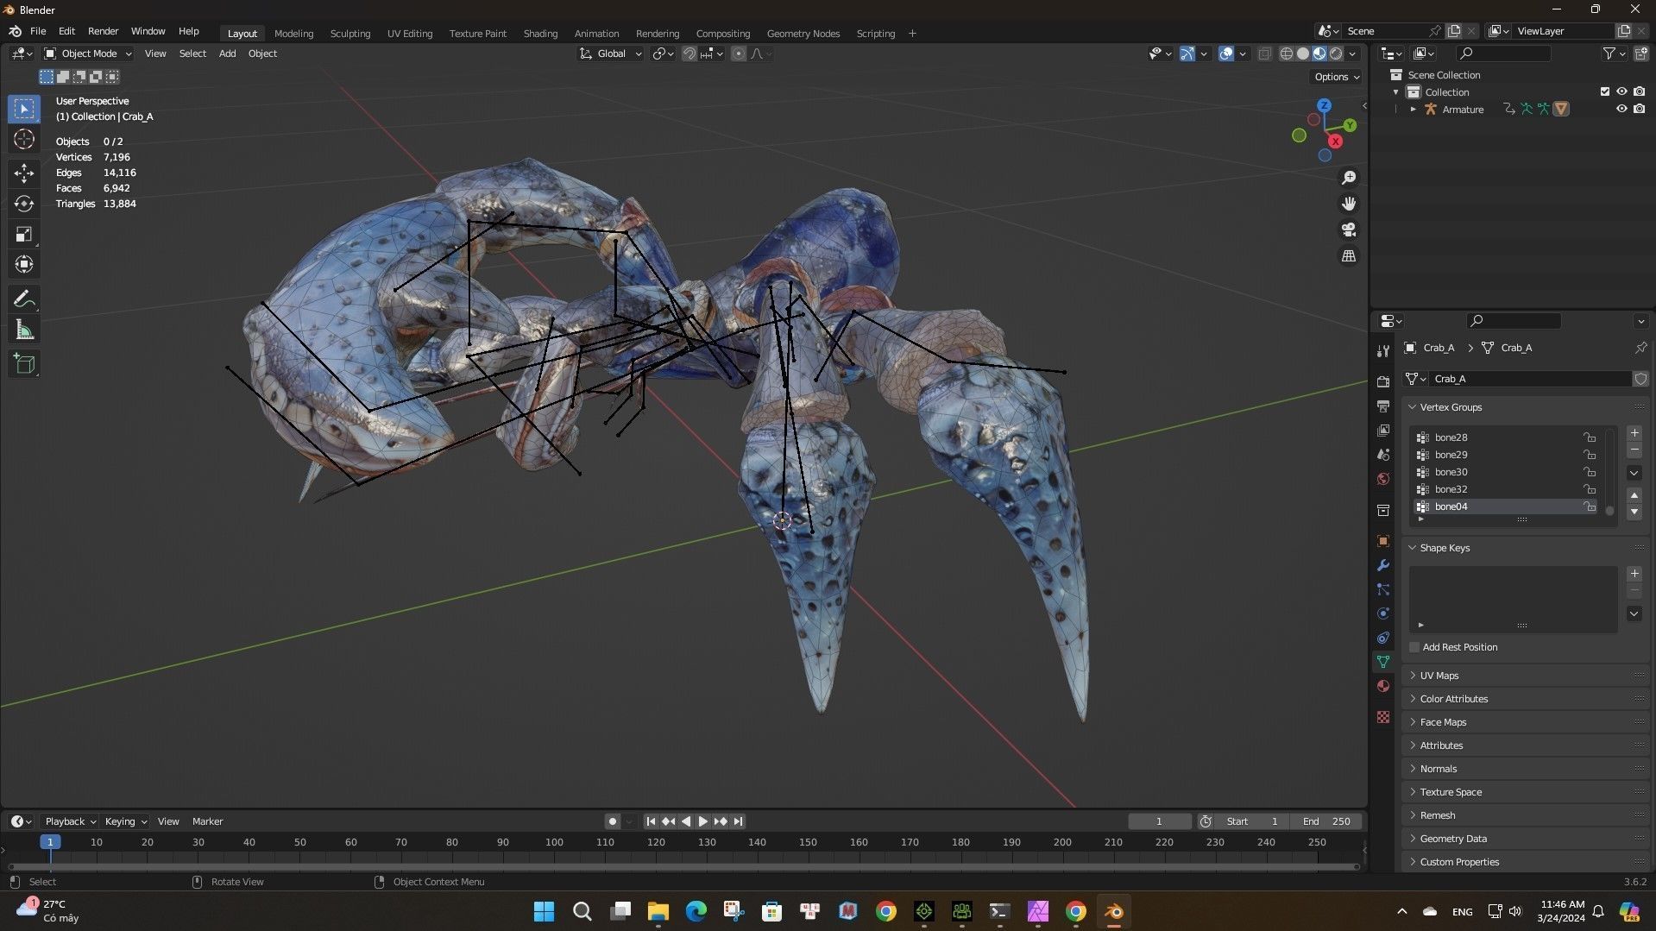The width and height of the screenshot is (1656, 931).
Task: Switch to the Shading workspace tab
Action: [540, 34]
